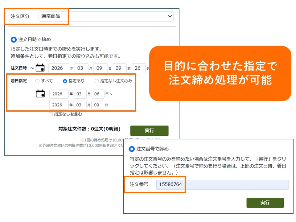The image size is (296, 222).
Task: Open the calendar picker beside 注文日時
Action: [x=40, y=68]
